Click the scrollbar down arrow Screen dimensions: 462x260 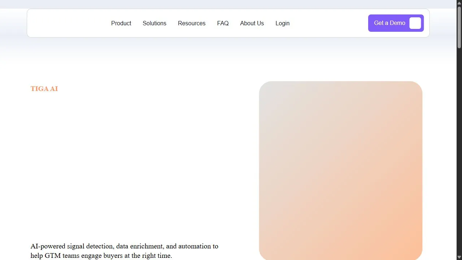coord(459,257)
